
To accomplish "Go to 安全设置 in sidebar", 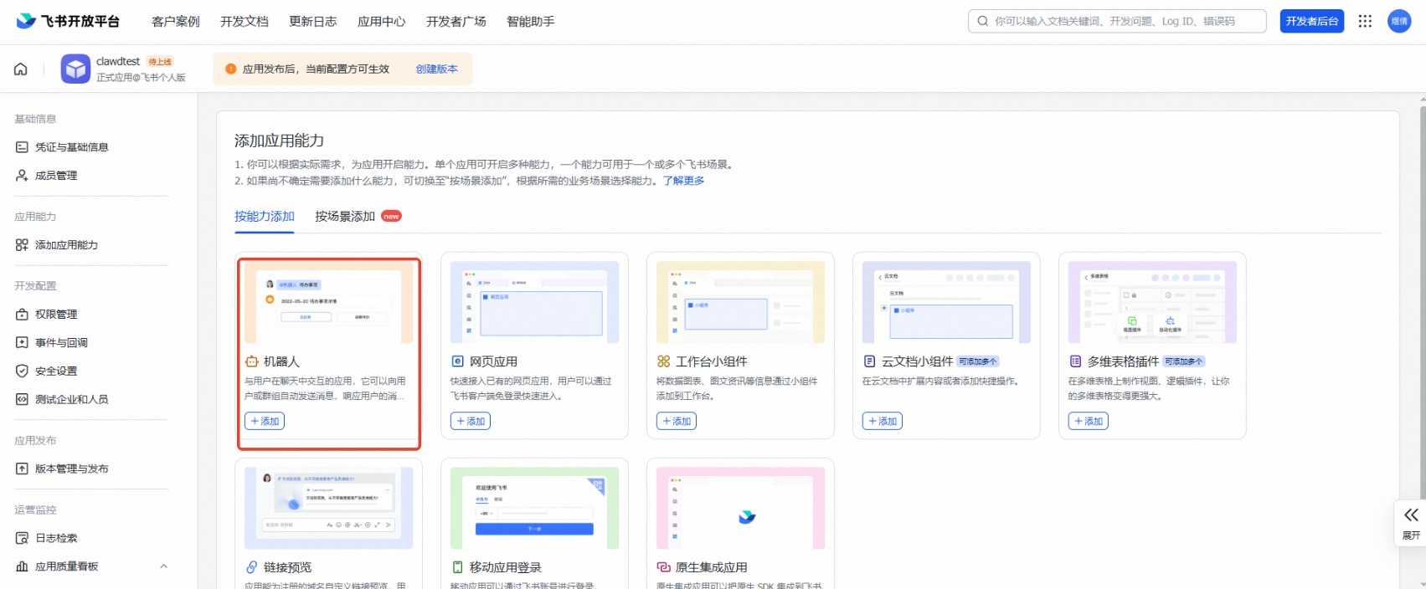I will [56, 371].
